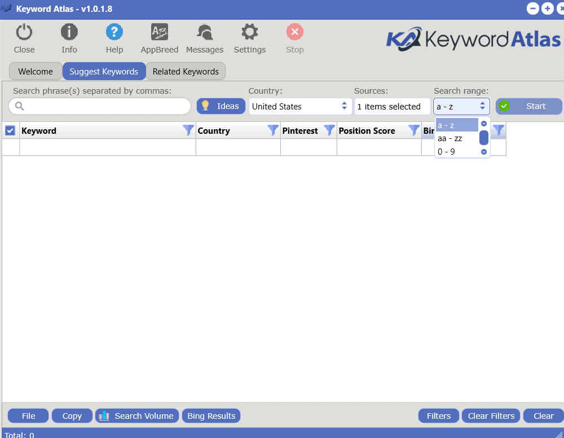
Task: Open the Info toolbar icon
Action: (69, 33)
